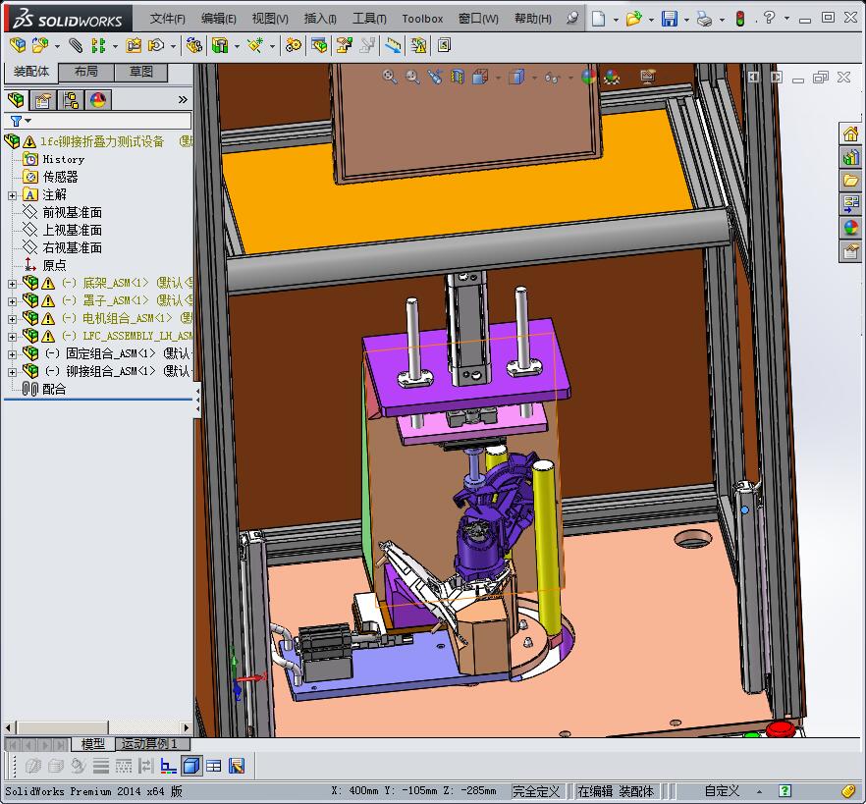Open the SolidWorks Resources home icon in task pane
Viewport: 866px width, 804px height.
pos(850,134)
